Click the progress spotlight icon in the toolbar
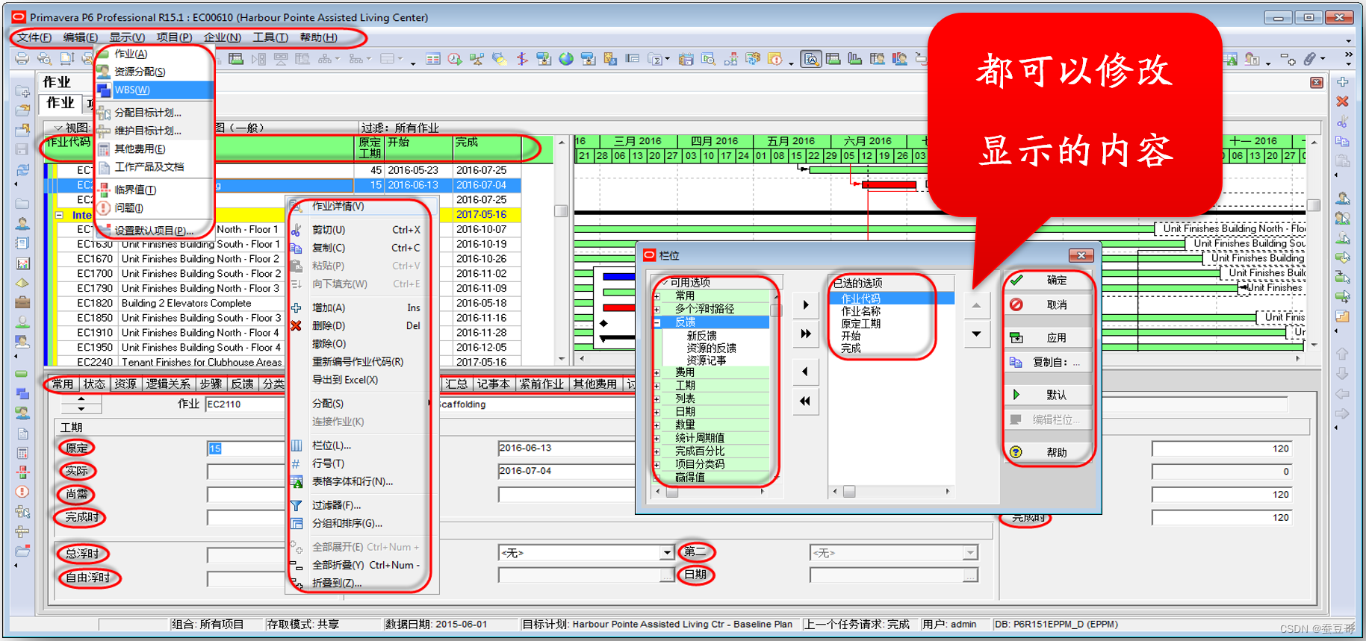1366x641 pixels. click(x=499, y=58)
